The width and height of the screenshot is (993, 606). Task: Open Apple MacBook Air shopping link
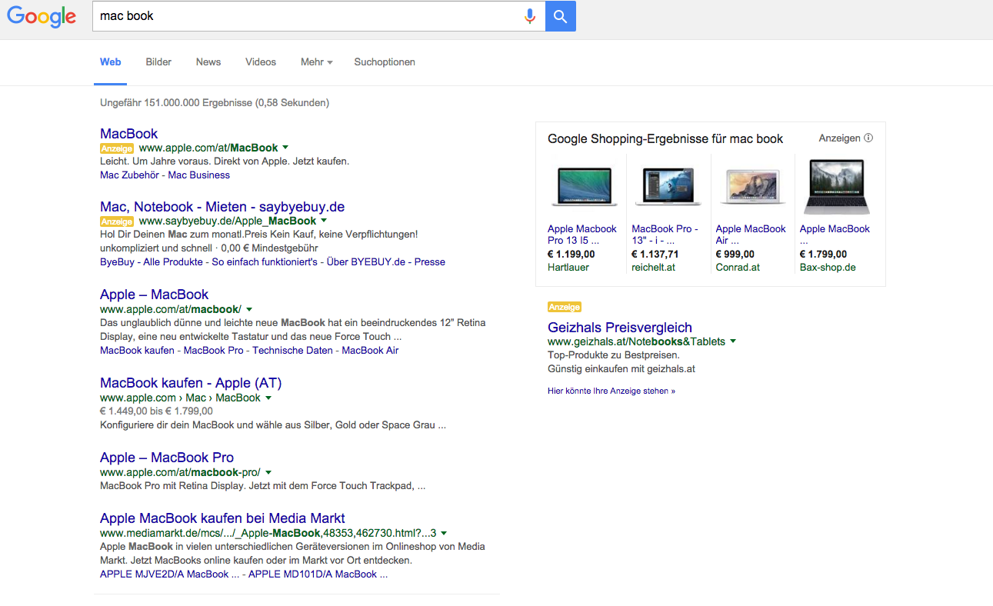[x=751, y=235]
